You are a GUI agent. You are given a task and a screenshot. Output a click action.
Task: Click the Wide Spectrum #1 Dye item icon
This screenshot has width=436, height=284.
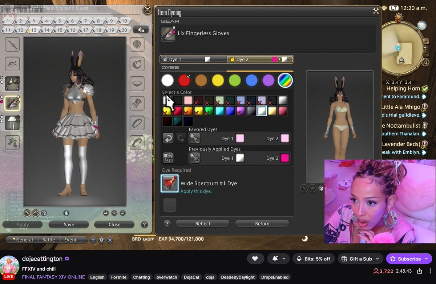click(170, 183)
